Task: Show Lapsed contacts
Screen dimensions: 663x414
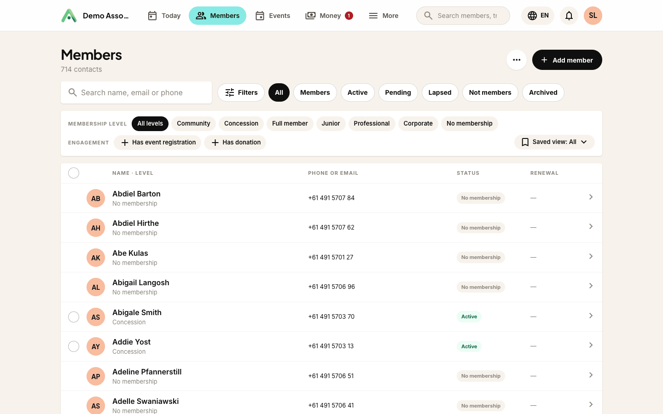Action: [440, 92]
